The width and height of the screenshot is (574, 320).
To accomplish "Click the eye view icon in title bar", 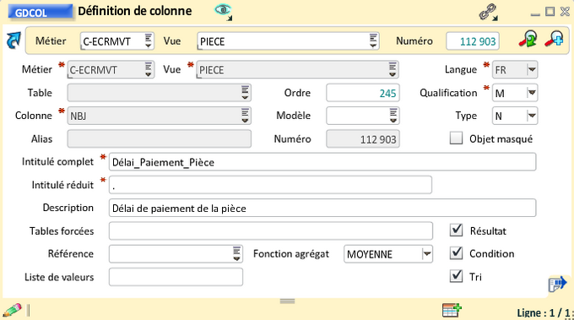I will [x=223, y=12].
